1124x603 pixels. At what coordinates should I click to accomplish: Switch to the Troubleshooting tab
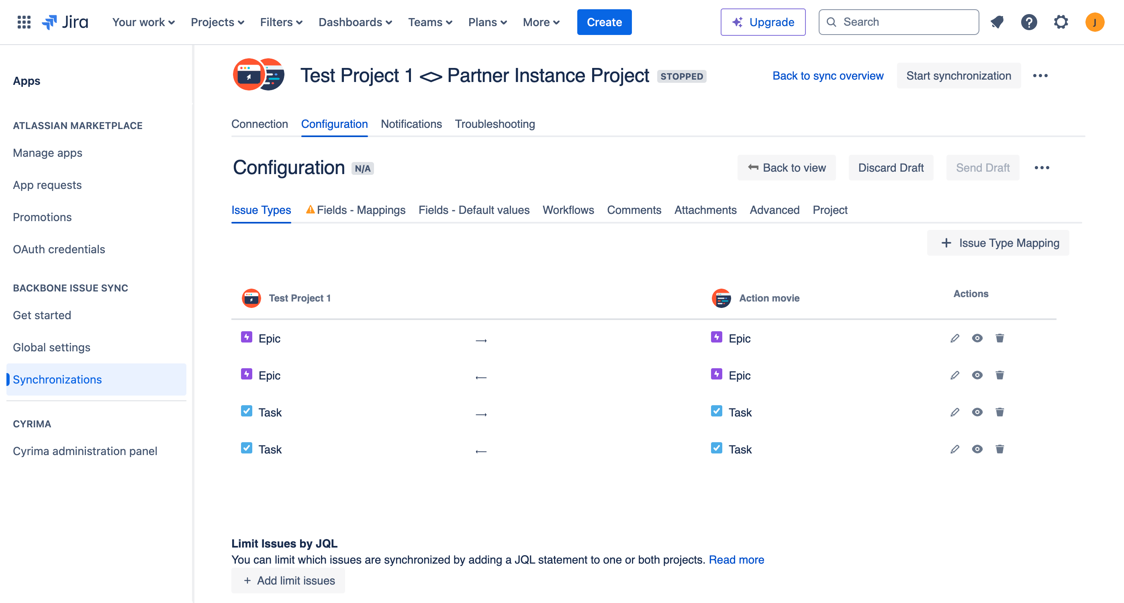pos(495,124)
